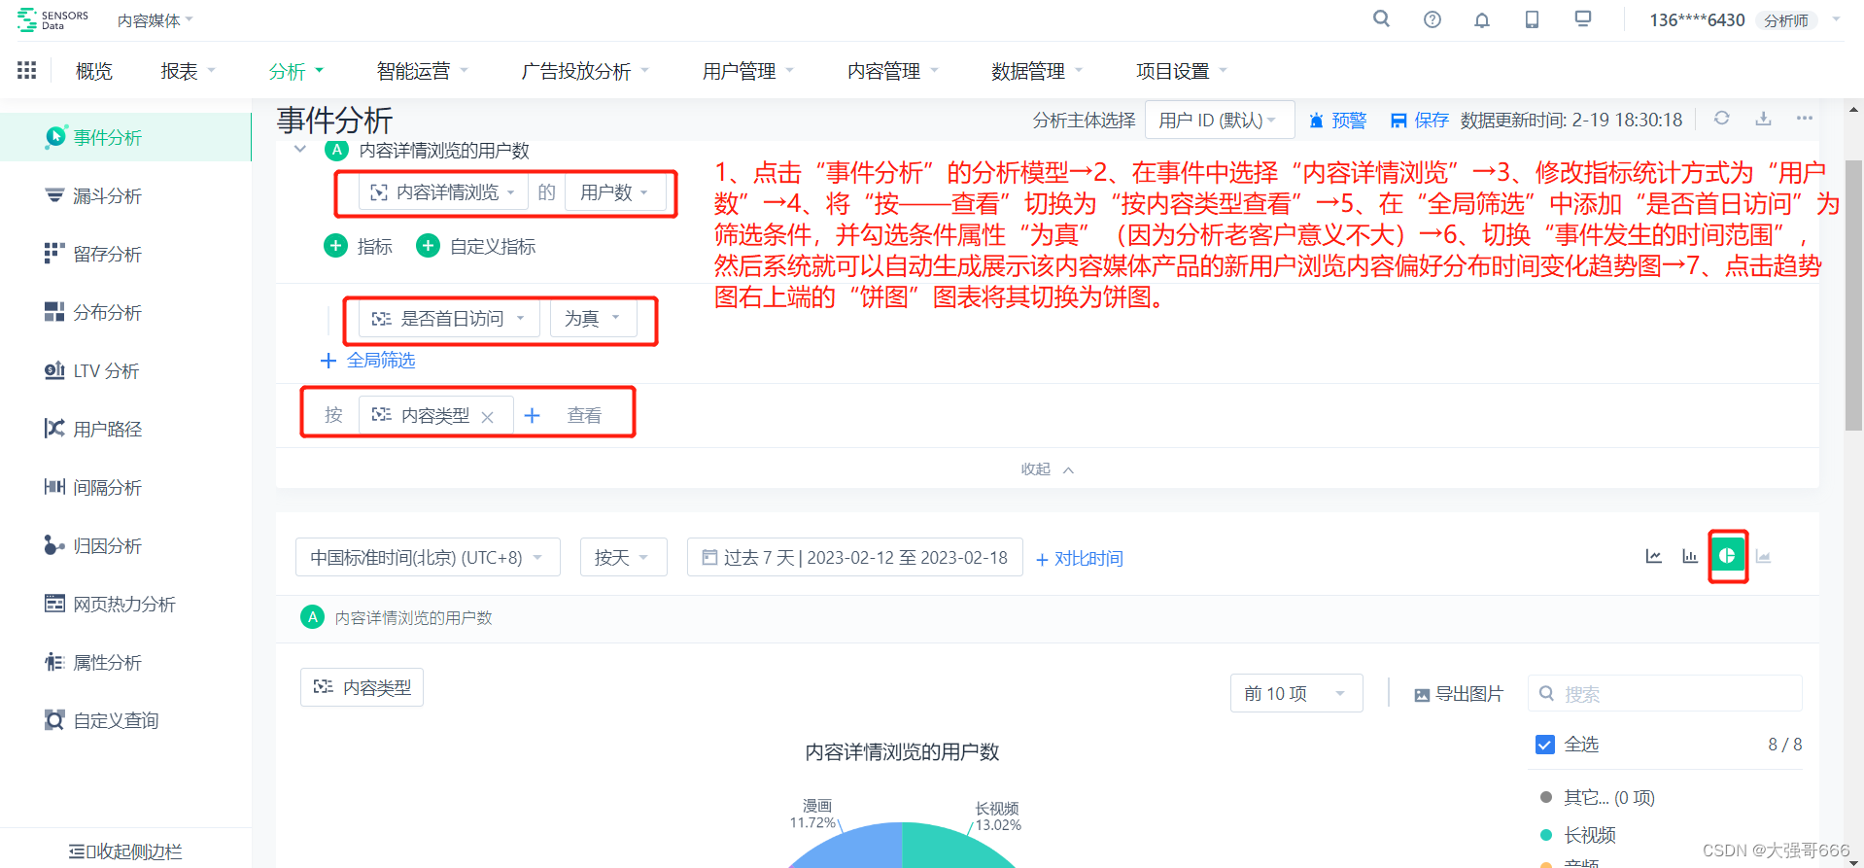Image resolution: width=1864 pixels, height=868 pixels.
Task: Open the timezone 中国标准时间(北京) dropdown
Action: pyautogui.click(x=428, y=557)
